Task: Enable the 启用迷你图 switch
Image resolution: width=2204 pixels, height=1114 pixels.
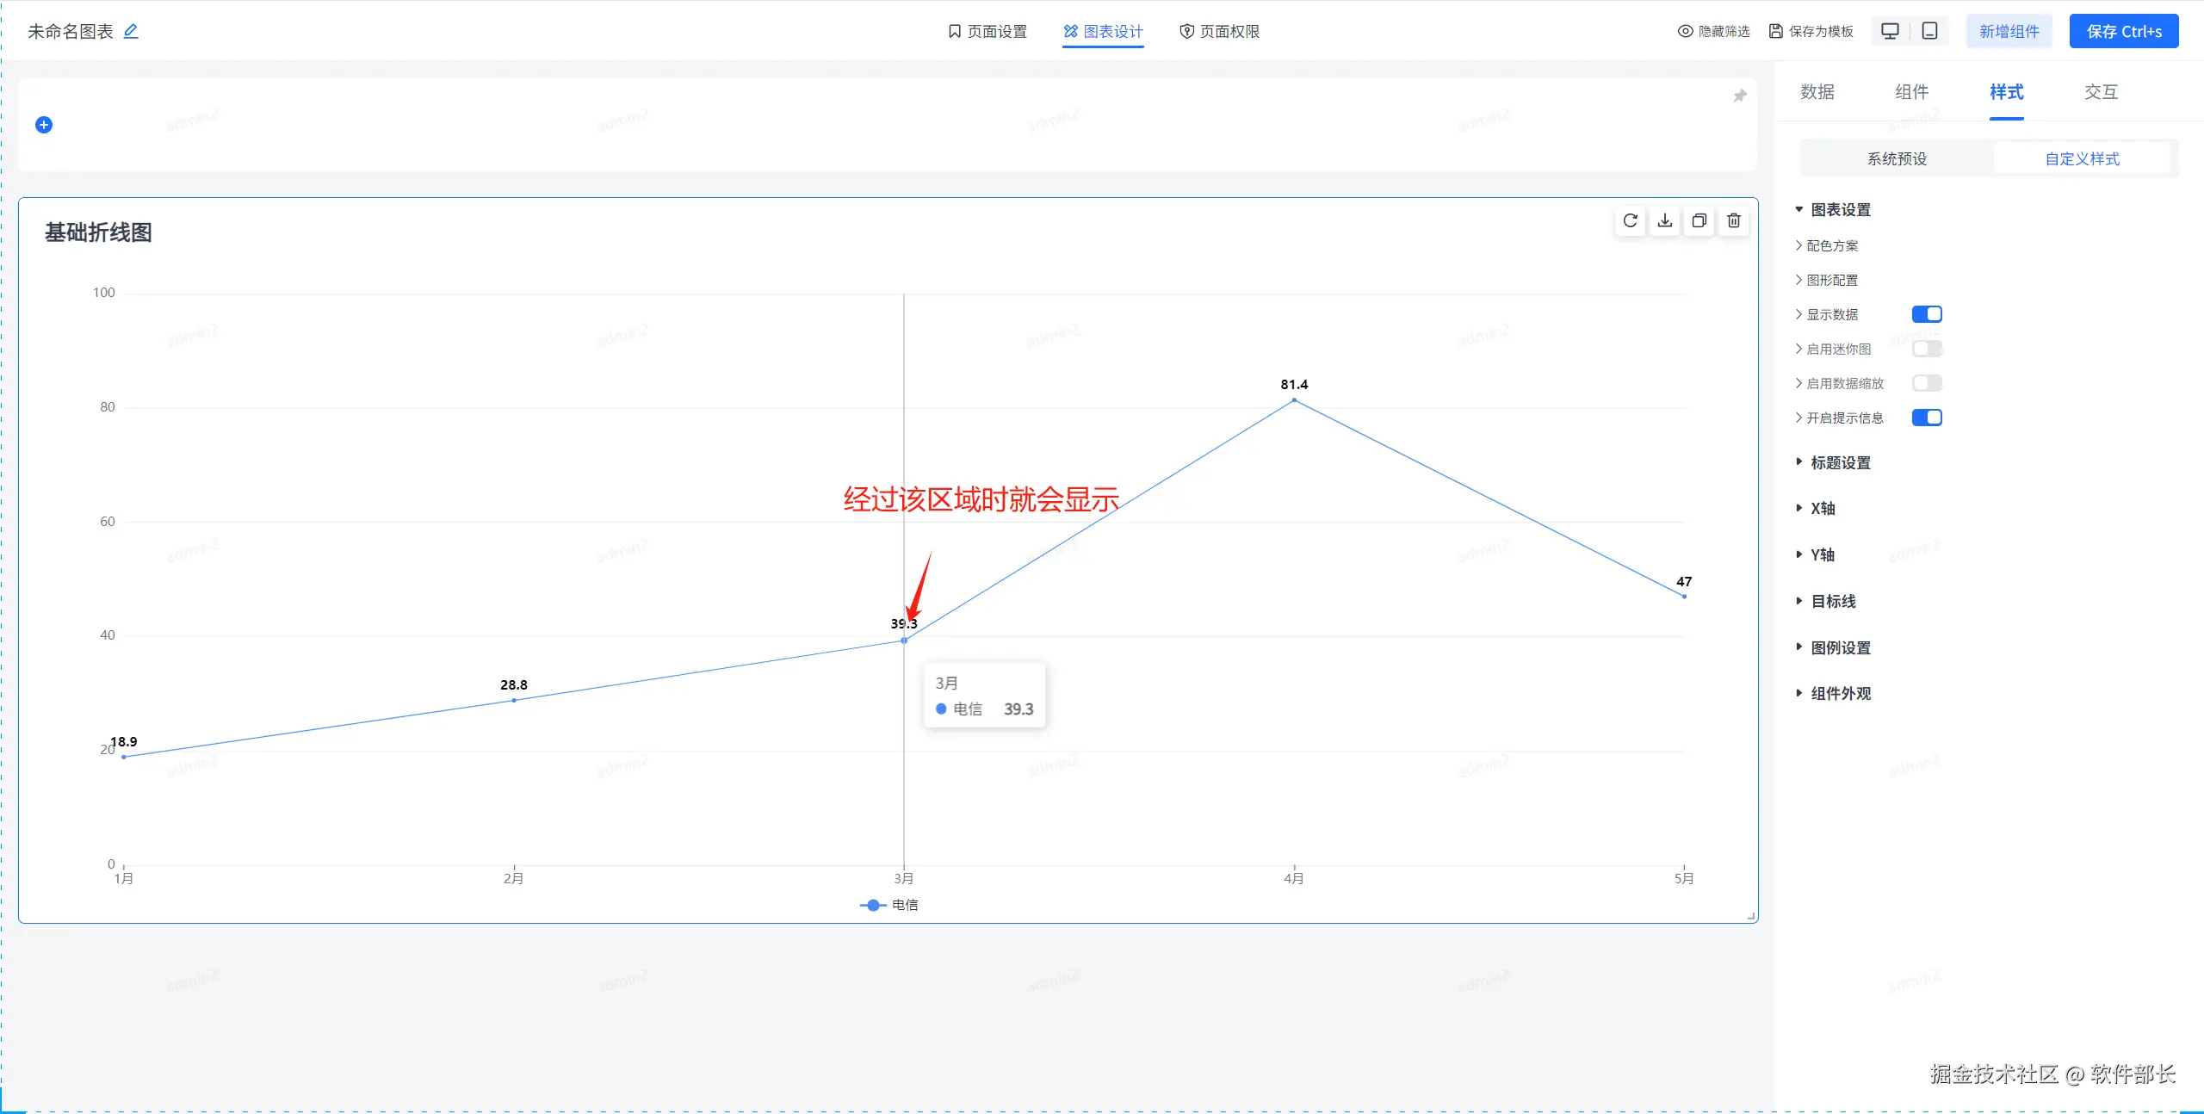Action: click(1926, 349)
